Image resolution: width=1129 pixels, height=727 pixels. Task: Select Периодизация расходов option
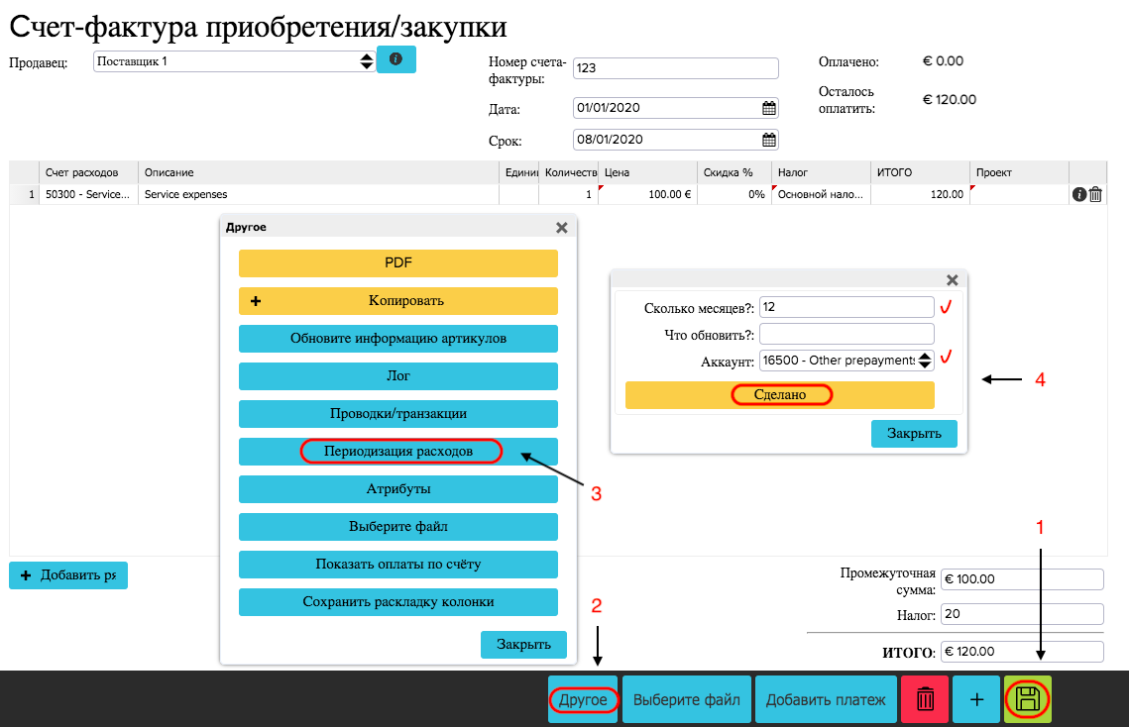coord(398,452)
